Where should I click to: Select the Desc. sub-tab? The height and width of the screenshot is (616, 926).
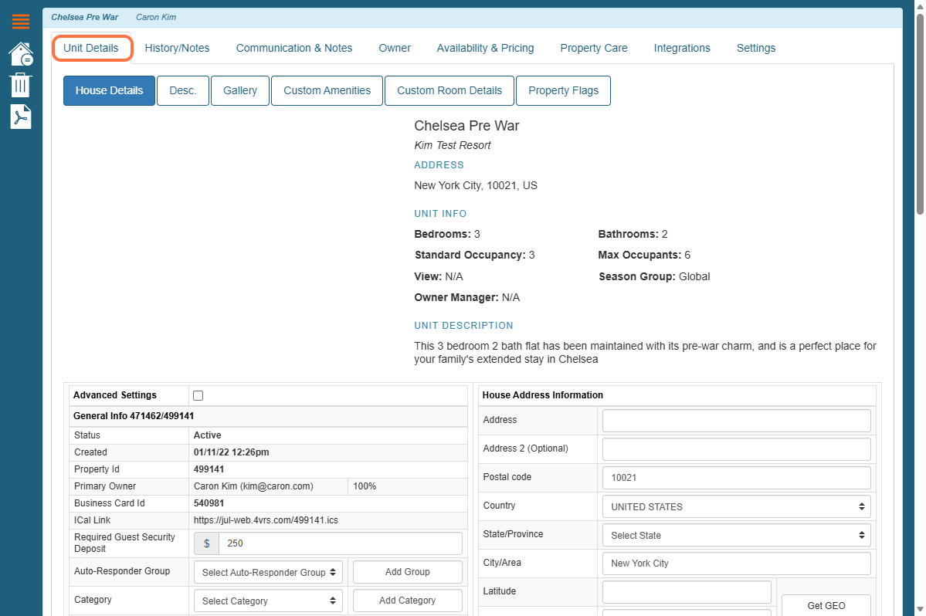coord(183,91)
